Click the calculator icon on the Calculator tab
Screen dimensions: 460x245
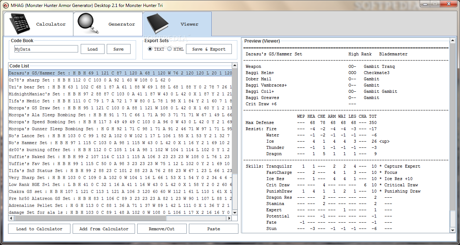(x=19, y=24)
